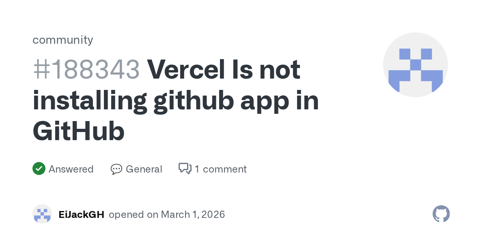
Task: Open the EiJackGH username
Action: pos(81,214)
